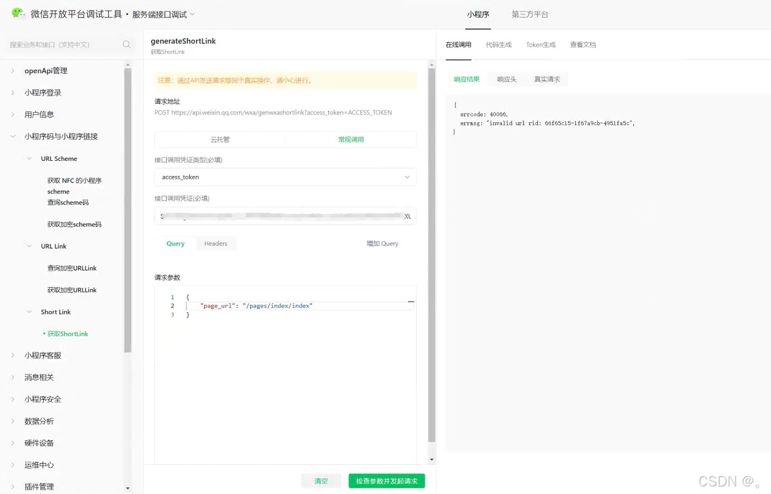Click the POST request URL text
This screenshot has height=494, width=771.
coord(273,112)
